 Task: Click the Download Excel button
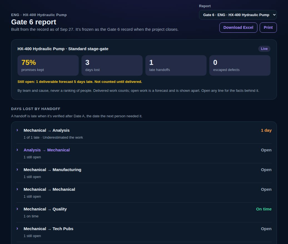point(238,27)
